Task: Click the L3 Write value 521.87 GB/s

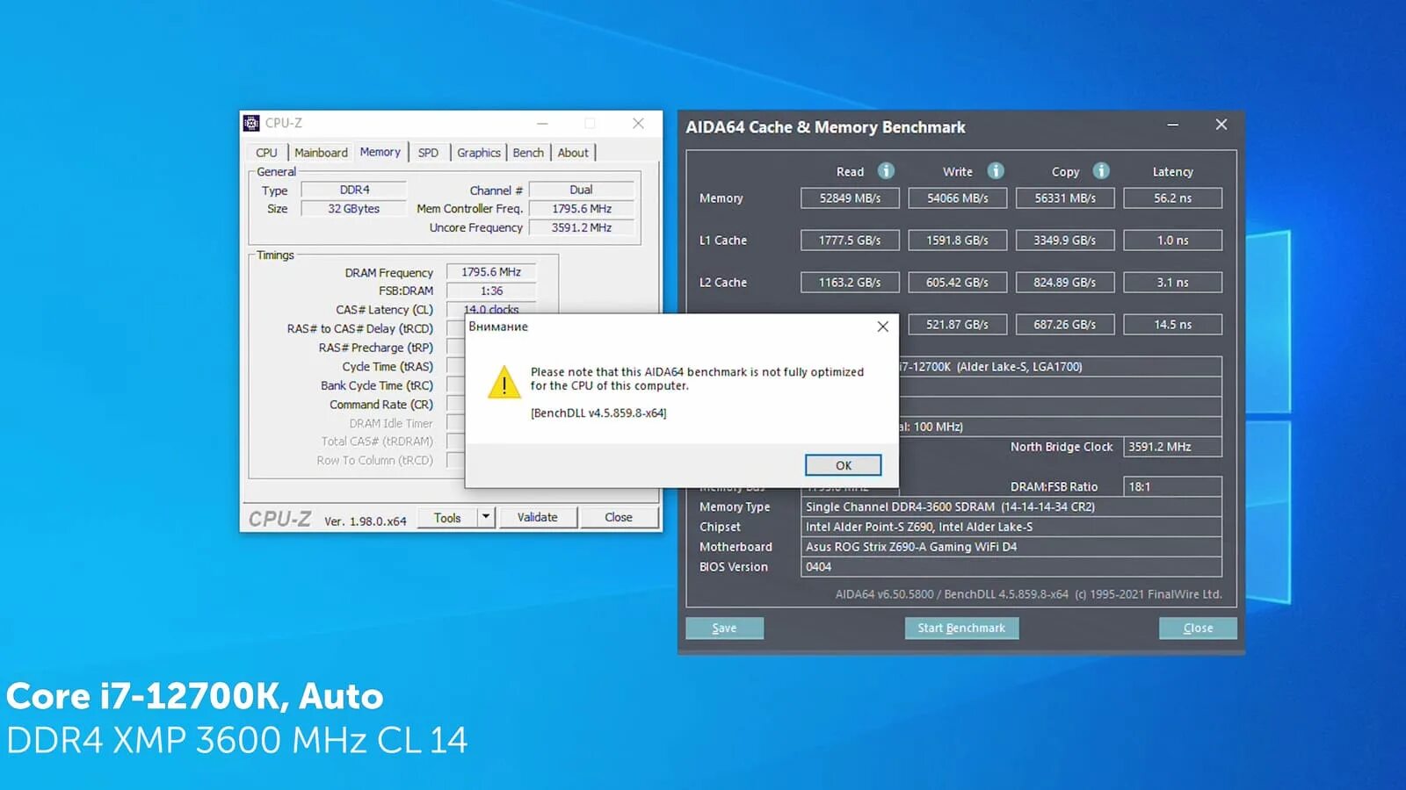Action: point(957,325)
